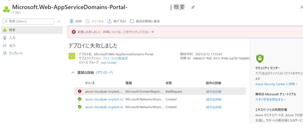Open ocp-cluster resource group link

point(108,63)
